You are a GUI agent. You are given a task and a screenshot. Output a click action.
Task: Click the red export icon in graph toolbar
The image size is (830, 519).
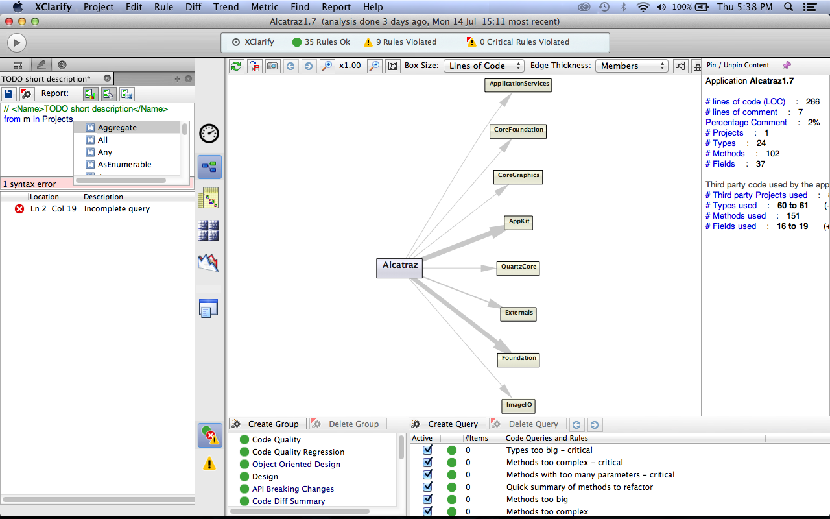tap(255, 66)
